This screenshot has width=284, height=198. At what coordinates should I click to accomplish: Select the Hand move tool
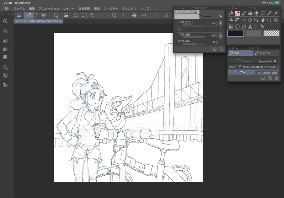[x=263, y=20]
